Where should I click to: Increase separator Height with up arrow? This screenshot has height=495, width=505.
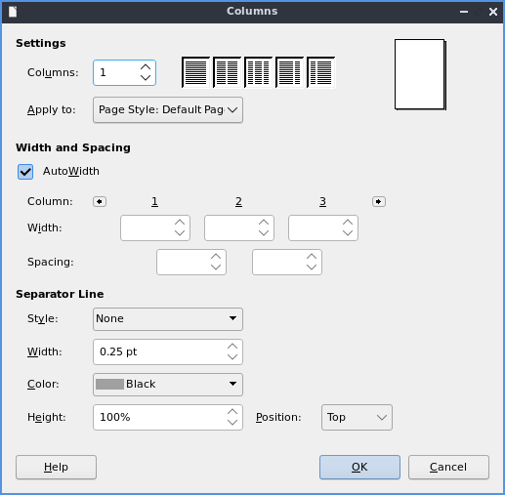(232, 412)
